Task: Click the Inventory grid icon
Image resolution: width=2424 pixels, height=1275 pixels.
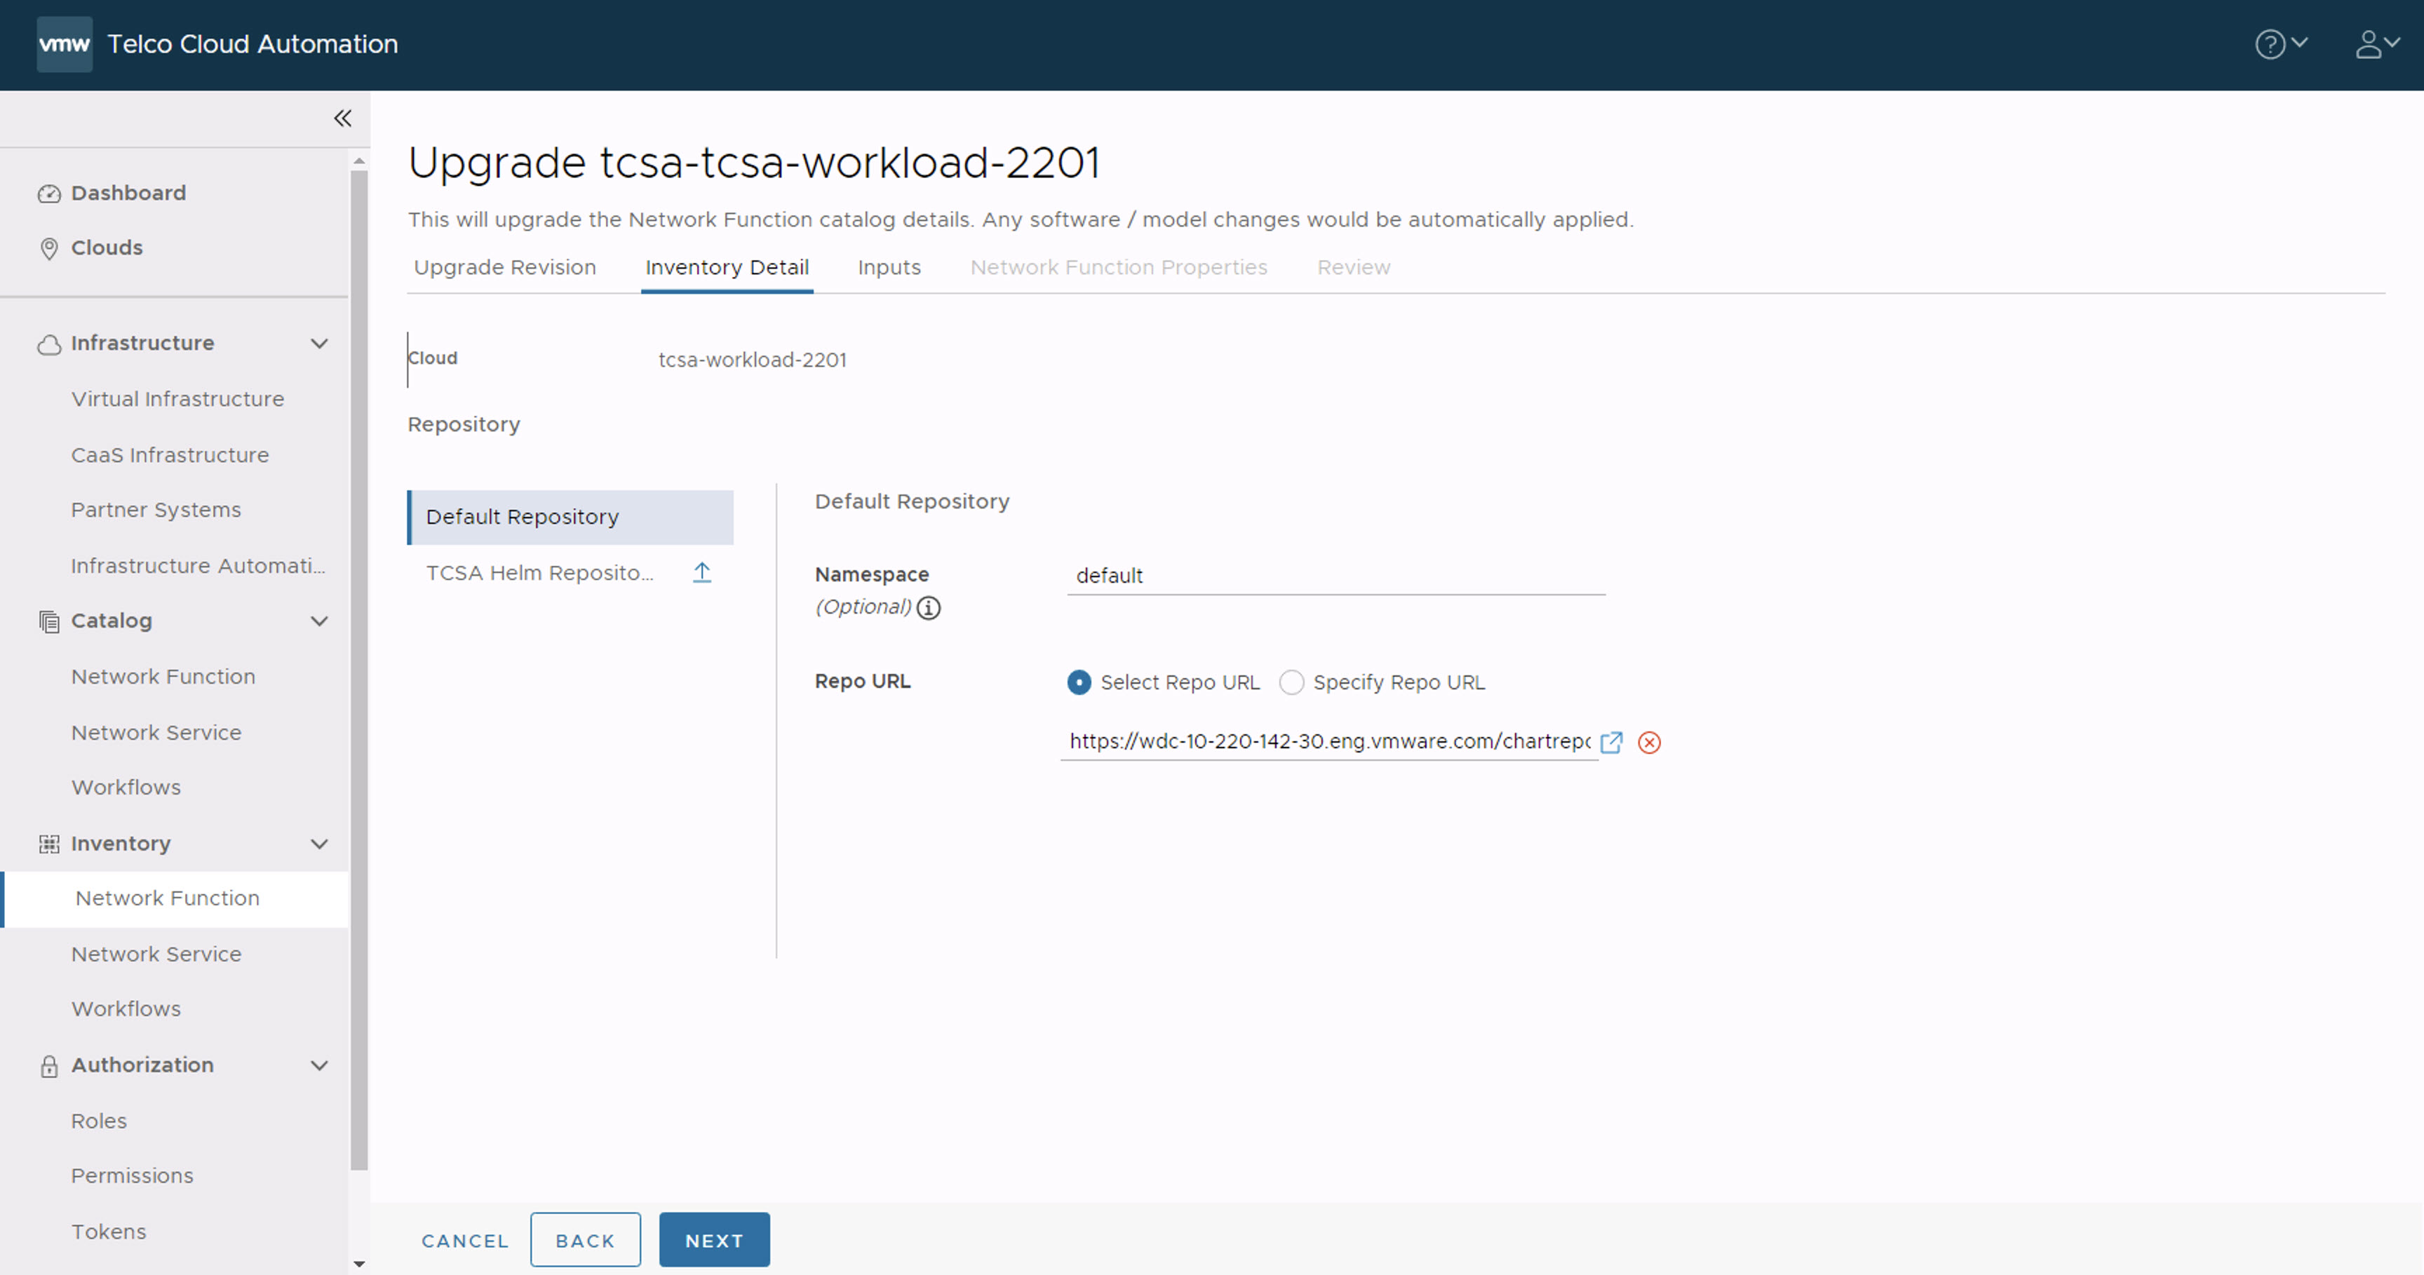Action: coord(49,844)
